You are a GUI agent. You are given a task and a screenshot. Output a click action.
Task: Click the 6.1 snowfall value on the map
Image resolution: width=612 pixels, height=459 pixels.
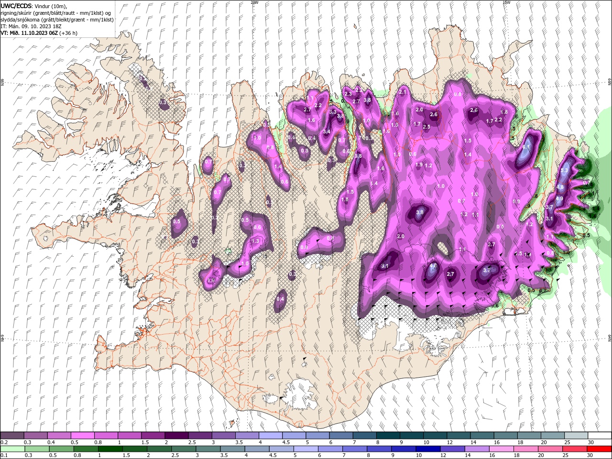pos(526,147)
